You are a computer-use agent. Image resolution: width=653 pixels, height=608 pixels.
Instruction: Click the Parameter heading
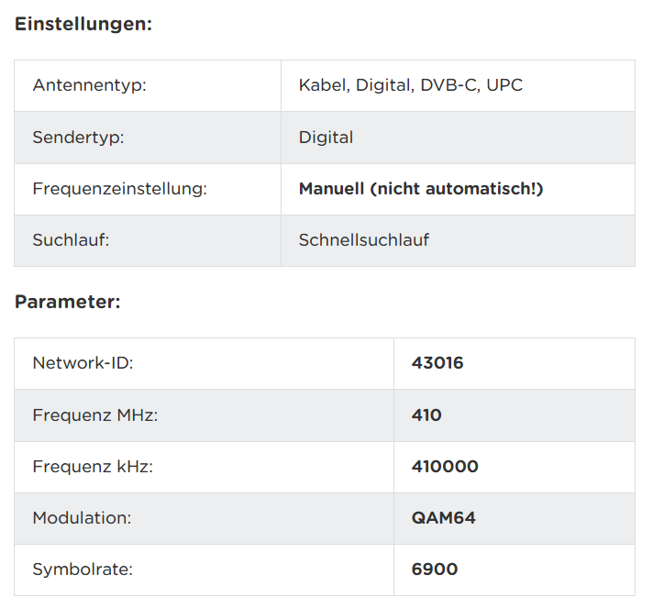(67, 302)
